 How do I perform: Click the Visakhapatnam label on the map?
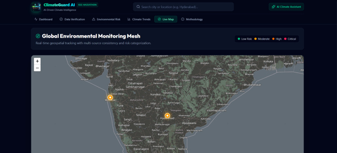[217, 110]
